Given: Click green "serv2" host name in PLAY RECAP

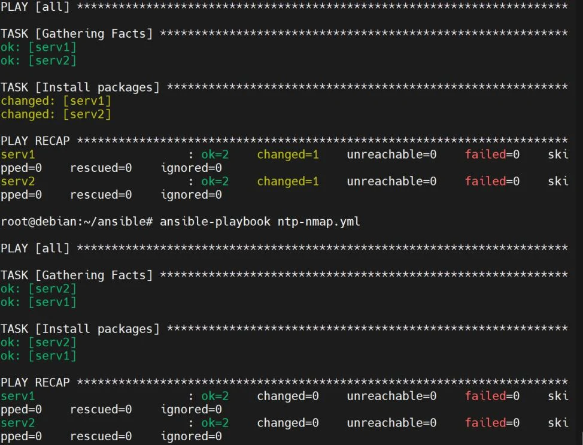Looking at the screenshot, I should tap(18, 423).
